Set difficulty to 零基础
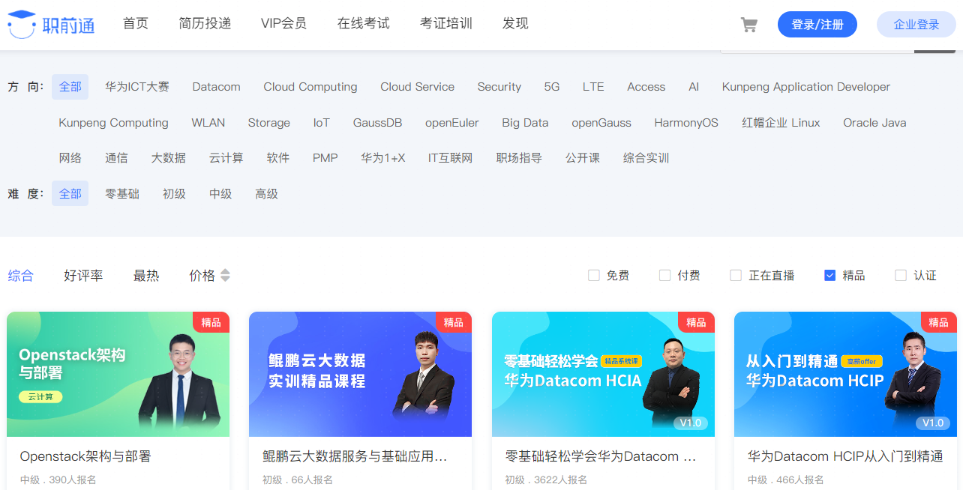This screenshot has height=490, width=963. click(122, 194)
